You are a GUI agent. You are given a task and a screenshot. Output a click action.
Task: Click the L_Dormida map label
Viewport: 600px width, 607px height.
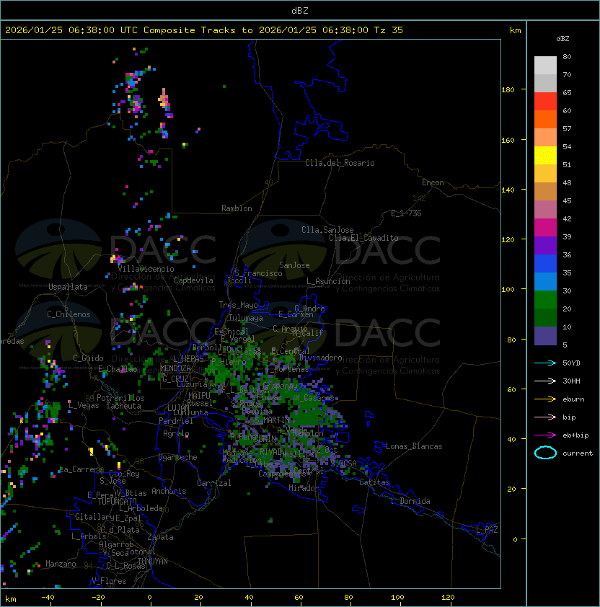click(x=410, y=501)
